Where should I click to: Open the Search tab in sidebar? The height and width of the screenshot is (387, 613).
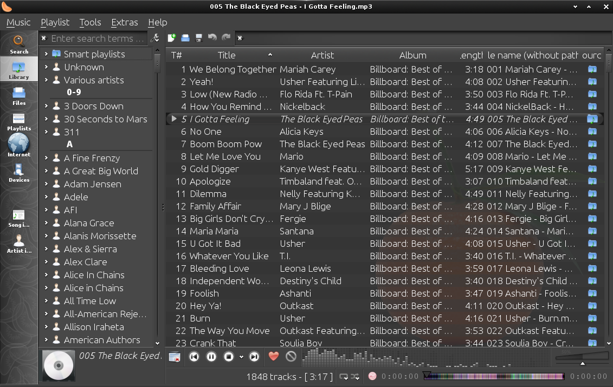pyautogui.click(x=19, y=44)
